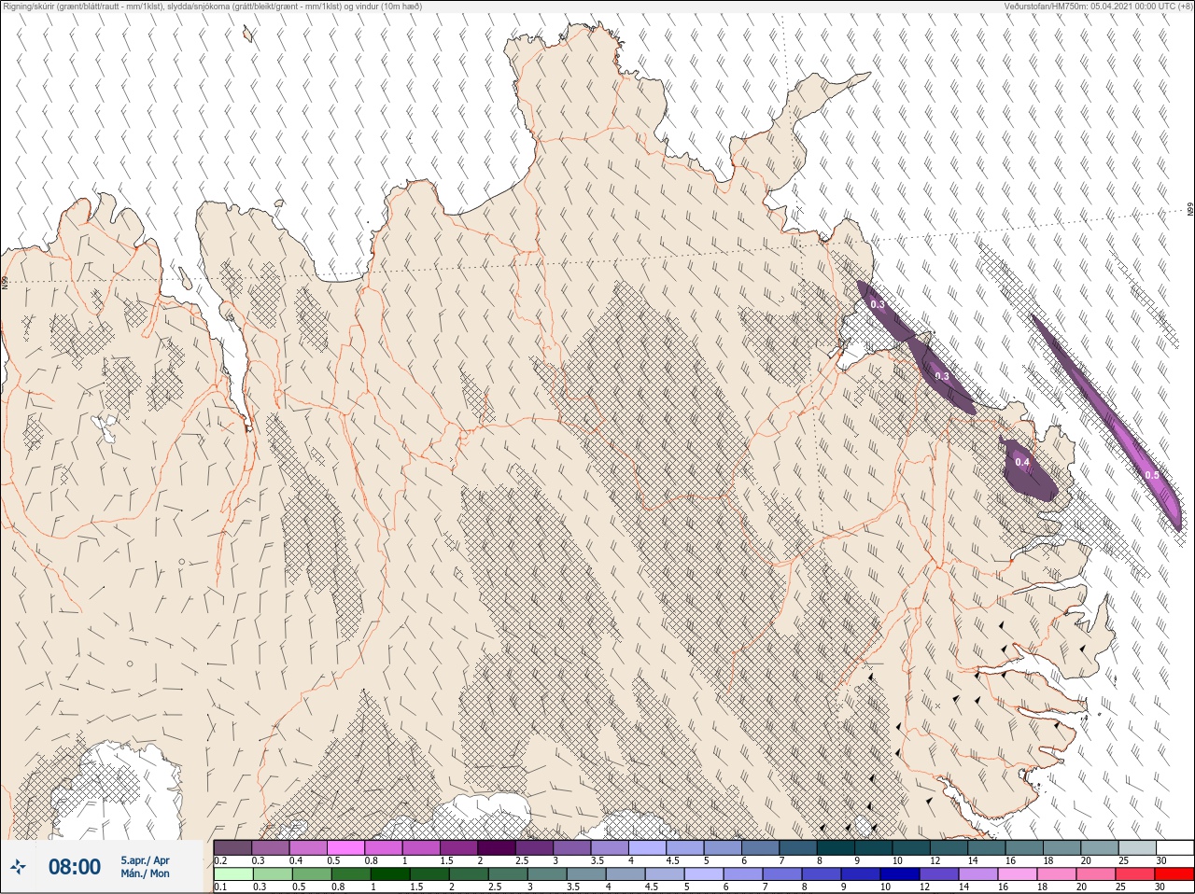Click the 'Rigning/skúrir' map title text
Screen dimensions: 1195x894
[28, 6]
